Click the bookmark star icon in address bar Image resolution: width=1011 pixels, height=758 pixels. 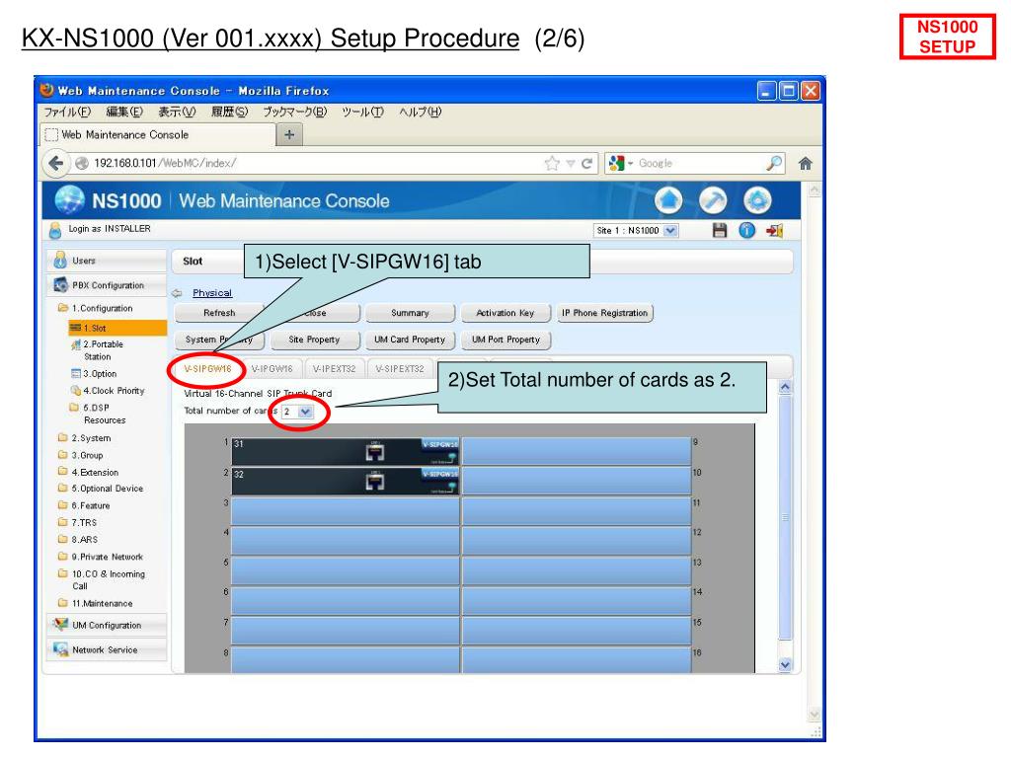pyautogui.click(x=552, y=163)
